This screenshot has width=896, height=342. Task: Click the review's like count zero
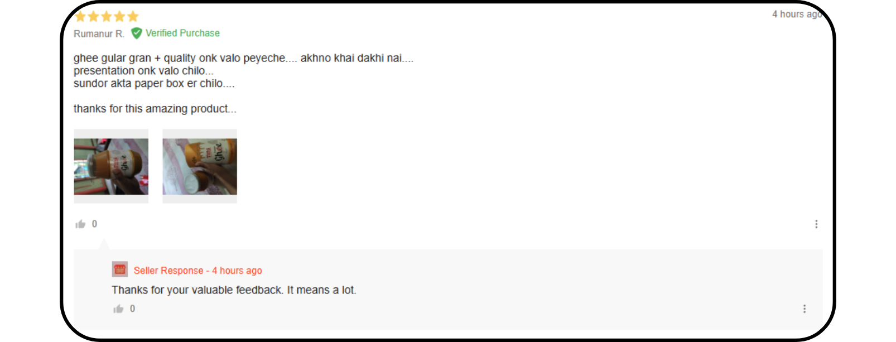94,224
